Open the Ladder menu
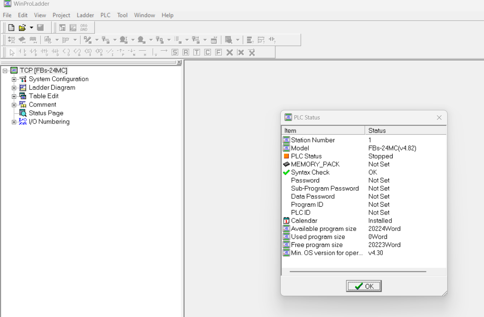 (85, 15)
